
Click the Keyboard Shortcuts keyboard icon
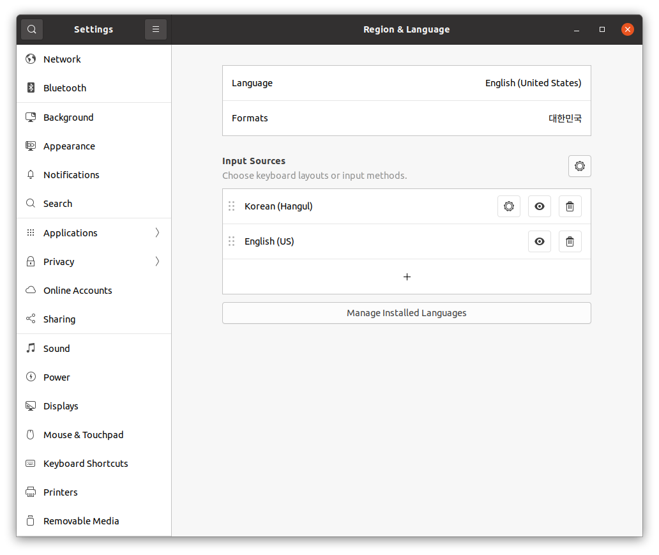pyautogui.click(x=31, y=463)
